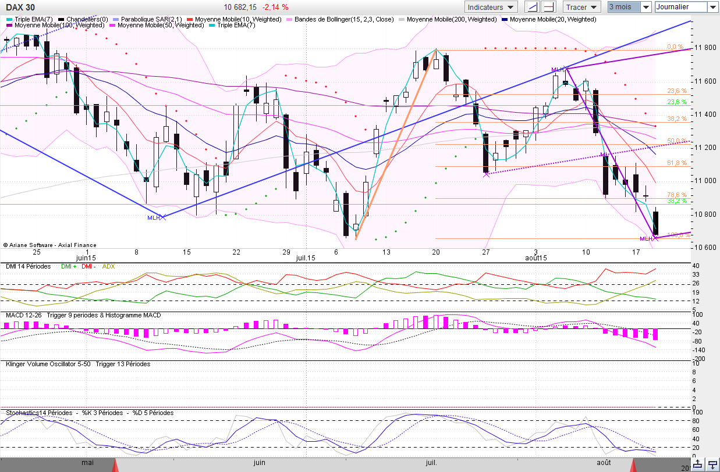Viewport: 720px width, 472px height.
Task: Click the juil. label on timeline
Action: pos(431,463)
